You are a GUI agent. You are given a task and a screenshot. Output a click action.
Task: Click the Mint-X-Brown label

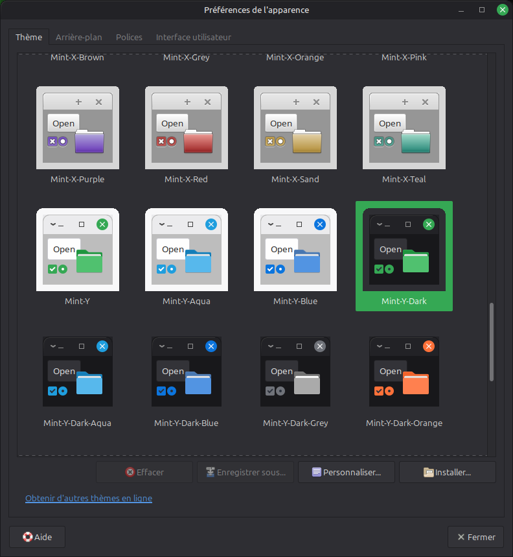click(77, 58)
